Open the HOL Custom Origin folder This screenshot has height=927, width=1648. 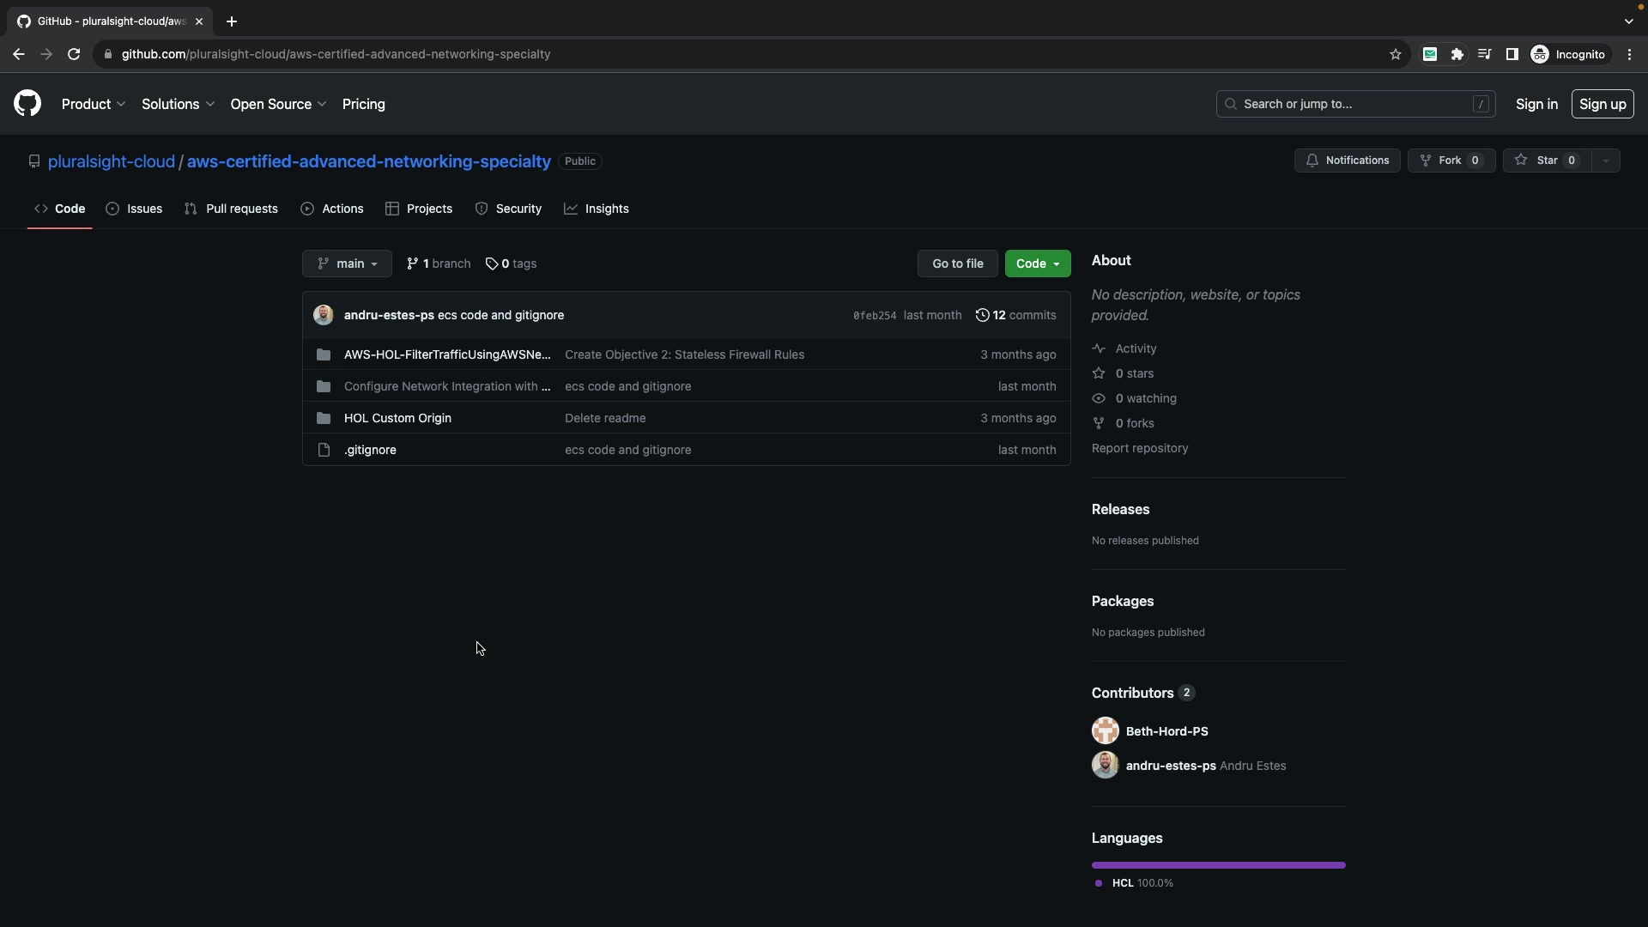click(x=397, y=418)
